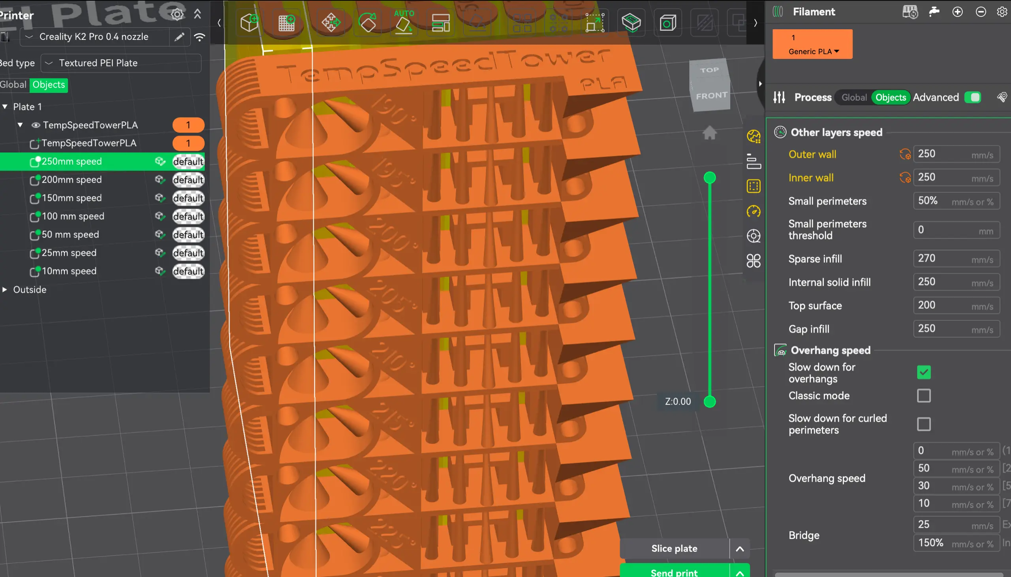Screen dimensions: 1011x577
Task: Switch to Global tab in left panel
Action: point(13,85)
